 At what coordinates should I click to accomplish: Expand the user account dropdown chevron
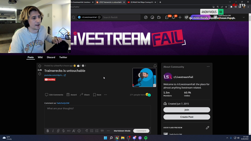pos(244,17)
